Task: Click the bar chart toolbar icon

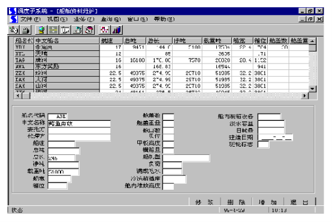Action: 116,30
